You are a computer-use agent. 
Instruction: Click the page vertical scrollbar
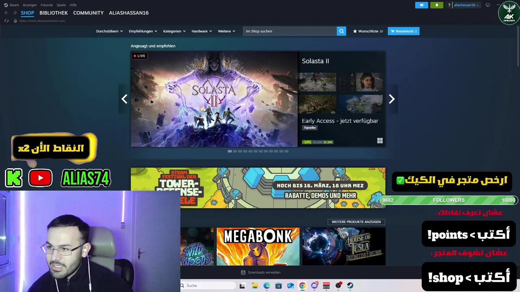point(518,47)
